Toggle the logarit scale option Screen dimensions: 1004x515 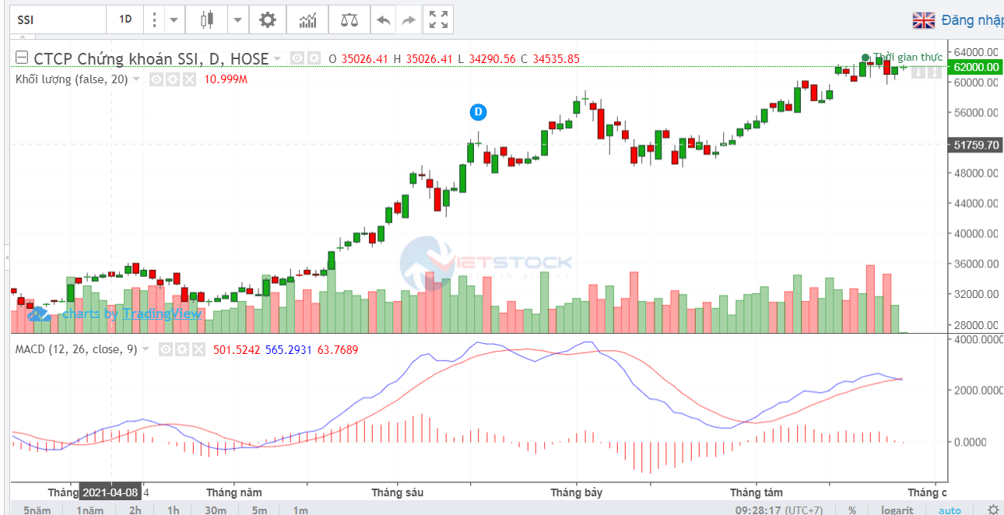coord(897,510)
